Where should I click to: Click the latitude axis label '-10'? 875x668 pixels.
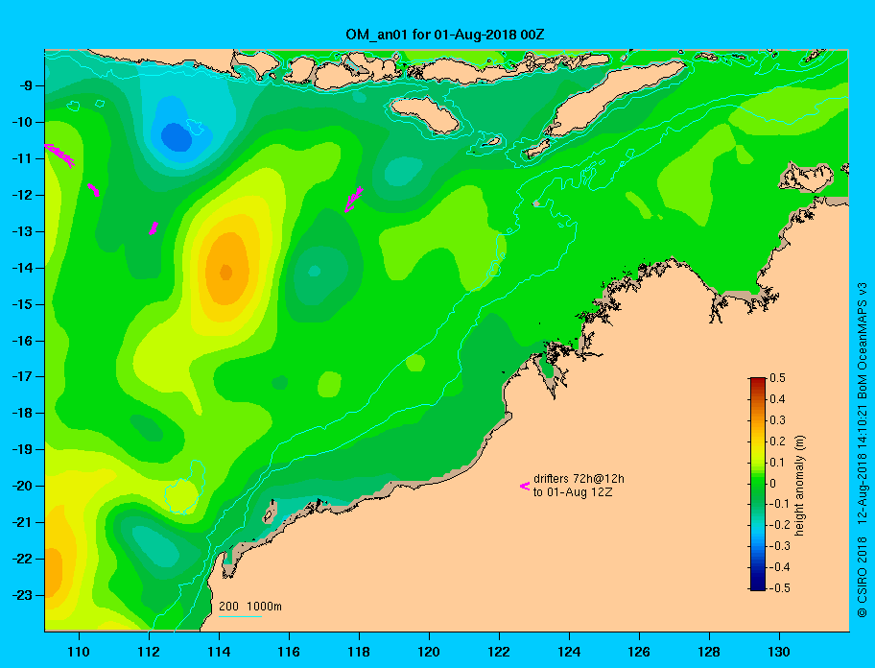[23, 122]
